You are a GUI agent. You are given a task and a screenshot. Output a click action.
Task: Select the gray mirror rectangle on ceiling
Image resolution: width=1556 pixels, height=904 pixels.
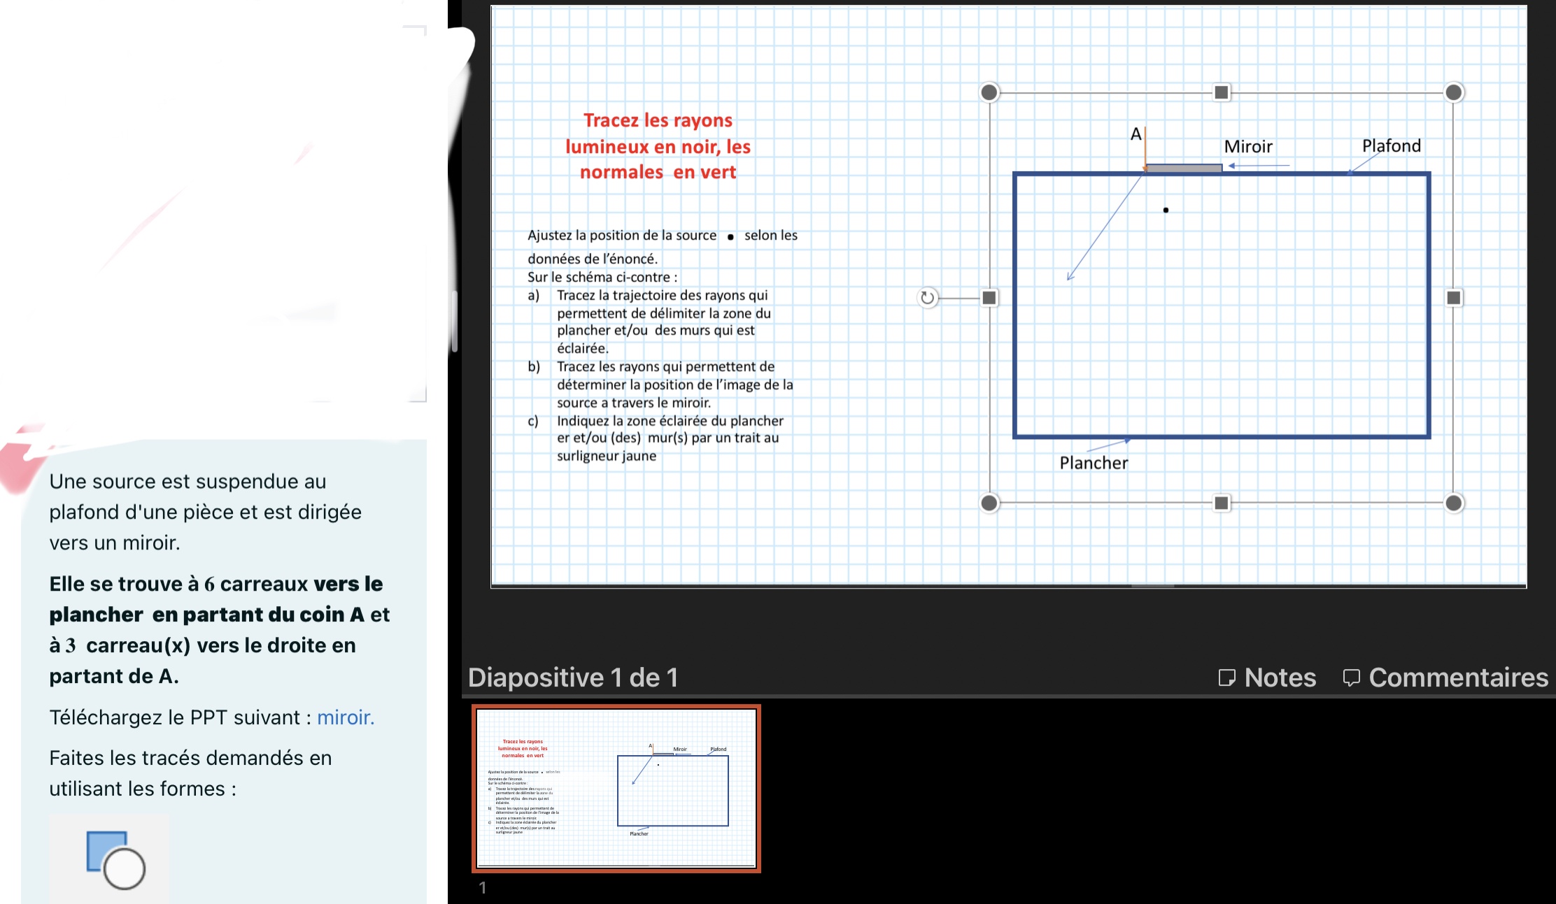click(x=1184, y=168)
